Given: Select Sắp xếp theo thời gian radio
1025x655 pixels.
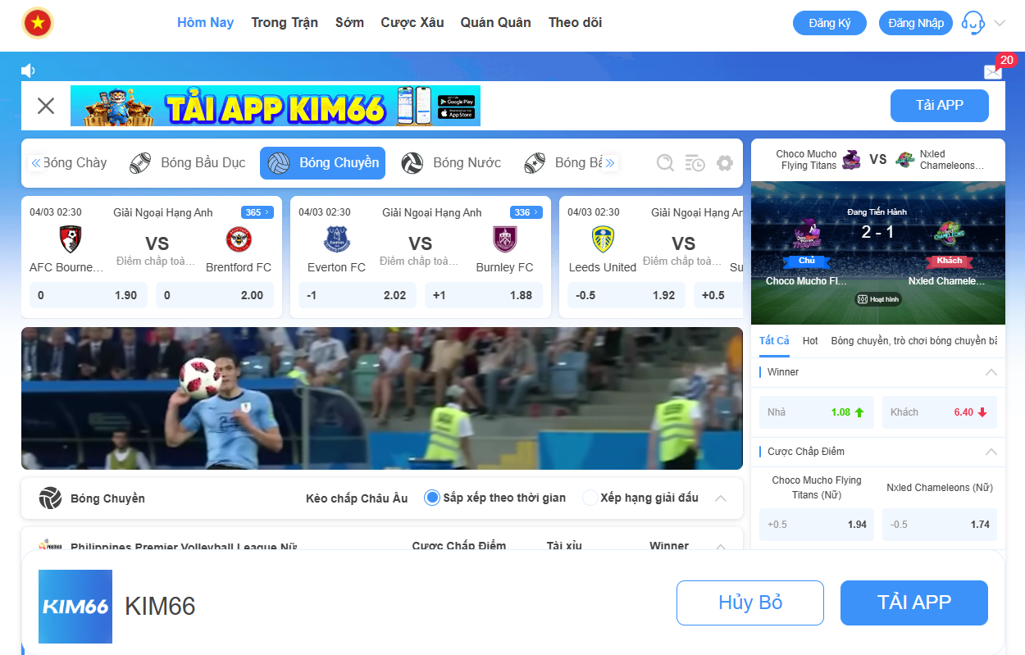Looking at the screenshot, I should 431,498.
